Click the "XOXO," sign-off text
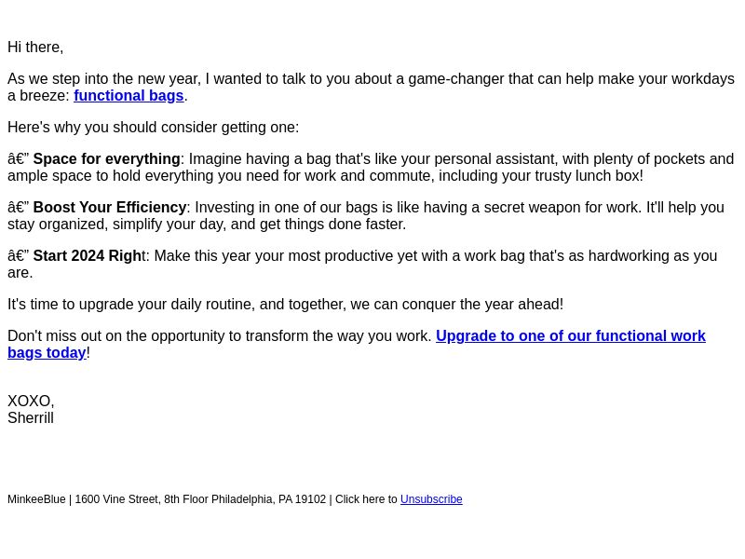The width and height of the screenshot is (745, 559). coord(31,402)
